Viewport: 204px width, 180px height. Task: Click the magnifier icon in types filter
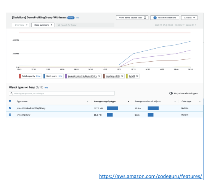click(11, 93)
